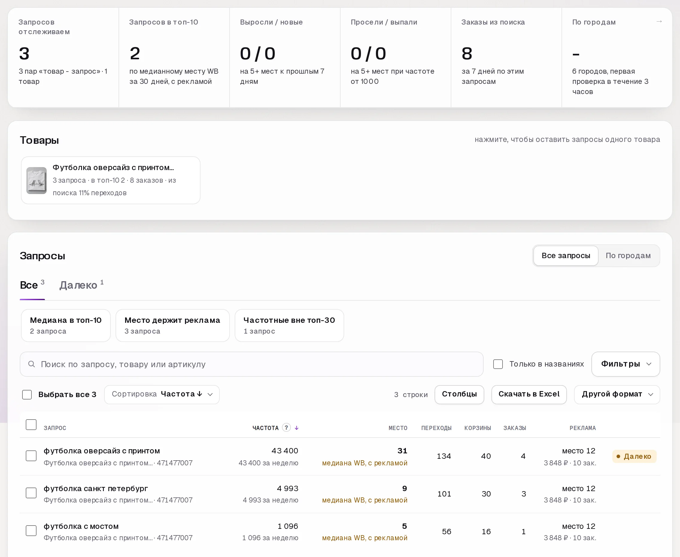Click the Далеко status badge

[634, 456]
